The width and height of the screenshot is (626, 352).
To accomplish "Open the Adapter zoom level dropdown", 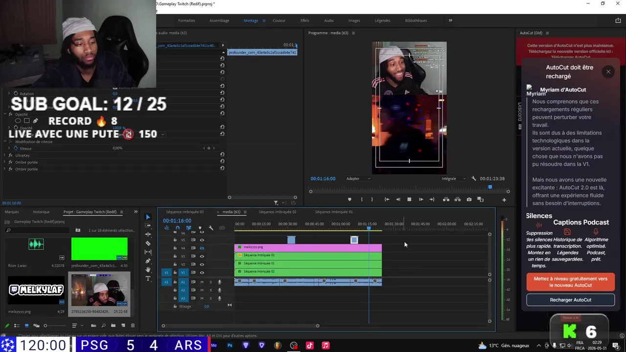I will click(x=358, y=178).
